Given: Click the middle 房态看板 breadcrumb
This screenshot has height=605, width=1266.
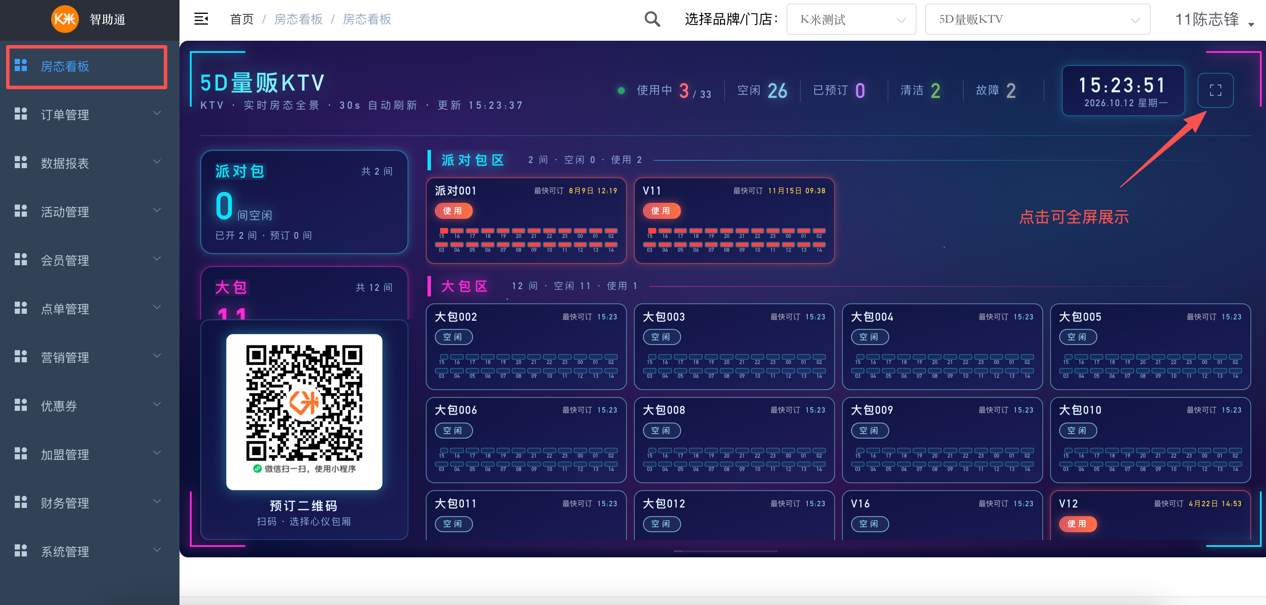Looking at the screenshot, I should tap(298, 19).
